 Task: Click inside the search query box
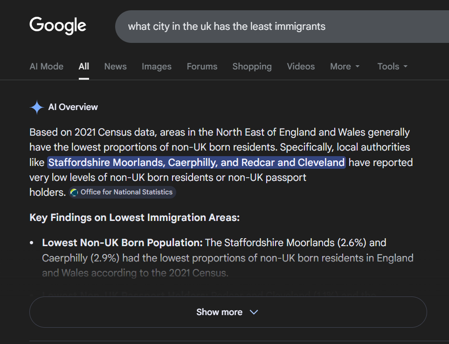tap(280, 26)
